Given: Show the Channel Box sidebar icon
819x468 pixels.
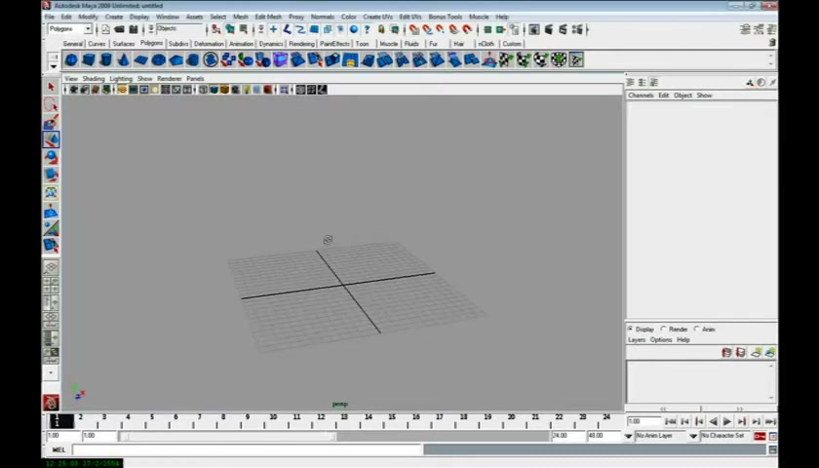Looking at the screenshot, I should click(771, 29).
